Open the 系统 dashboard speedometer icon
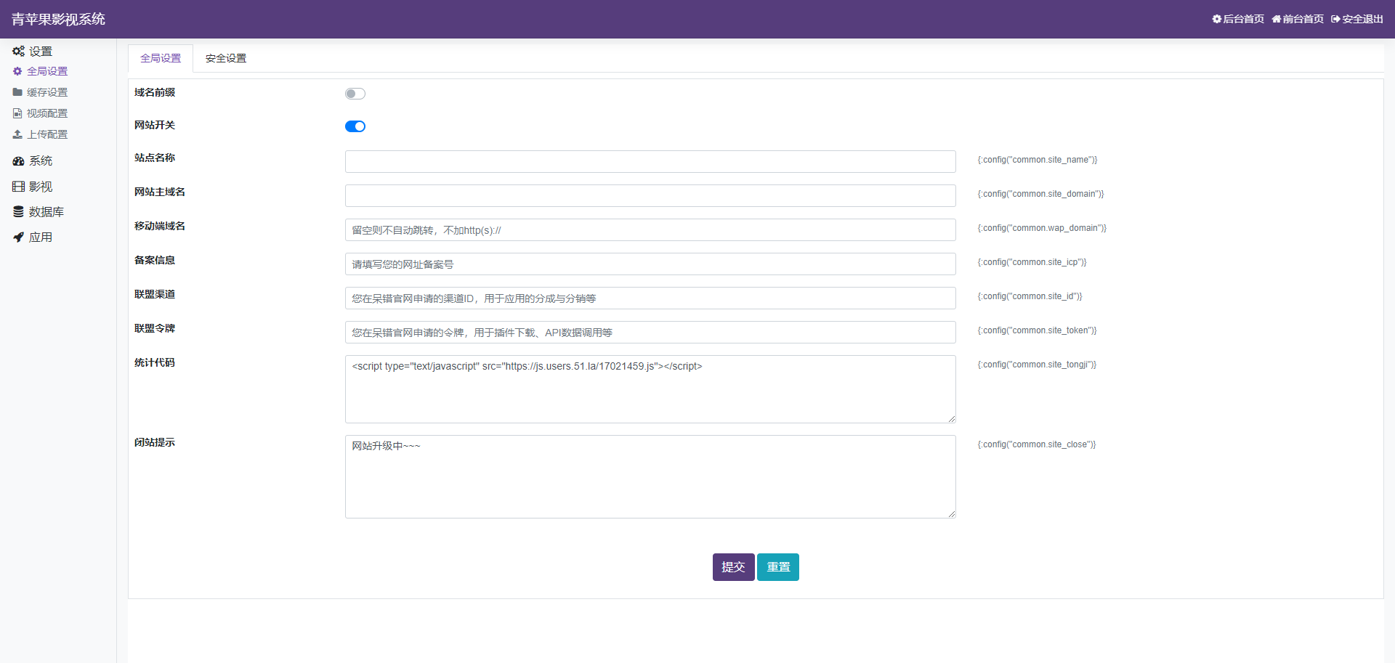The width and height of the screenshot is (1395, 663). click(18, 160)
